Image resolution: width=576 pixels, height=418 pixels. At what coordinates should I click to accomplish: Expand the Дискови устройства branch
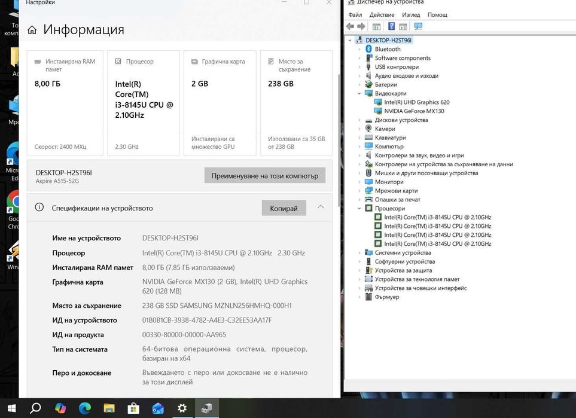[x=359, y=120]
